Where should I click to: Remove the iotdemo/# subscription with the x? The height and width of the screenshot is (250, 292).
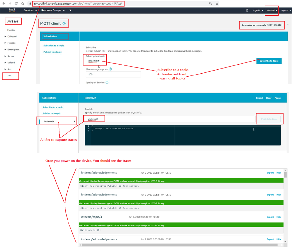click(x=74, y=121)
